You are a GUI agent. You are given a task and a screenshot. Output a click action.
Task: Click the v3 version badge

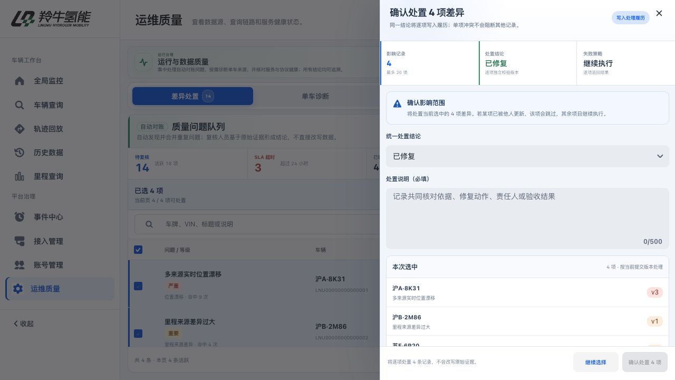point(655,292)
